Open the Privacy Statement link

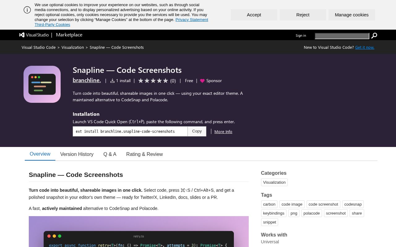click(x=192, y=20)
